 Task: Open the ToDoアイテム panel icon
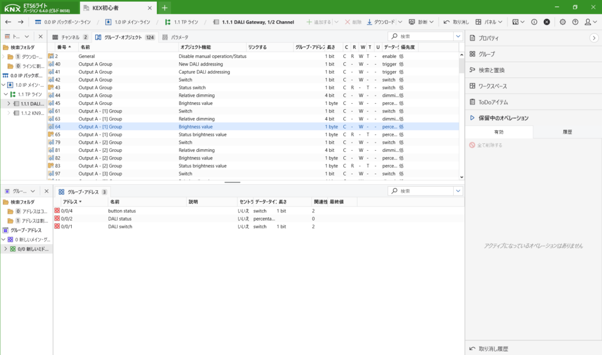pos(472,102)
